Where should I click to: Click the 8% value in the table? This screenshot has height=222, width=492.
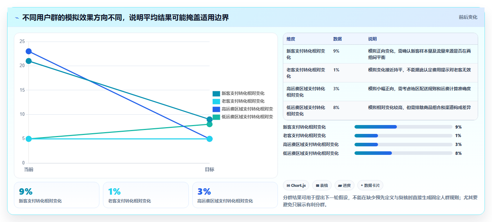coord(336,108)
